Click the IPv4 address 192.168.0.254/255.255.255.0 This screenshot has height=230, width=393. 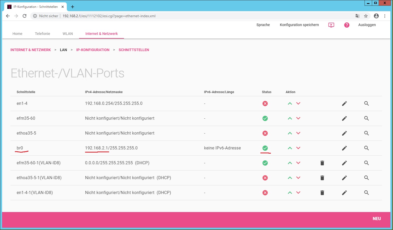(114, 103)
